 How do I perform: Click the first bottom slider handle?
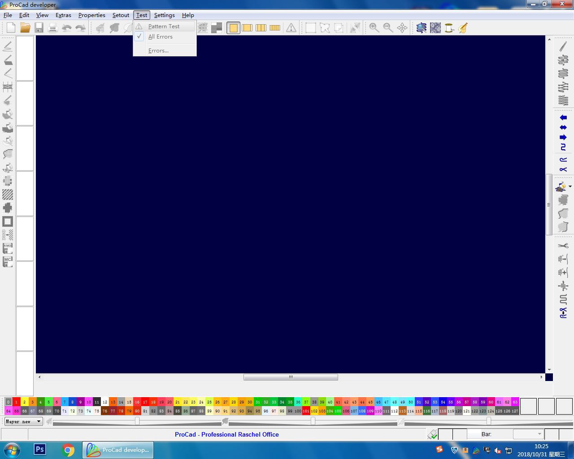coord(137,421)
